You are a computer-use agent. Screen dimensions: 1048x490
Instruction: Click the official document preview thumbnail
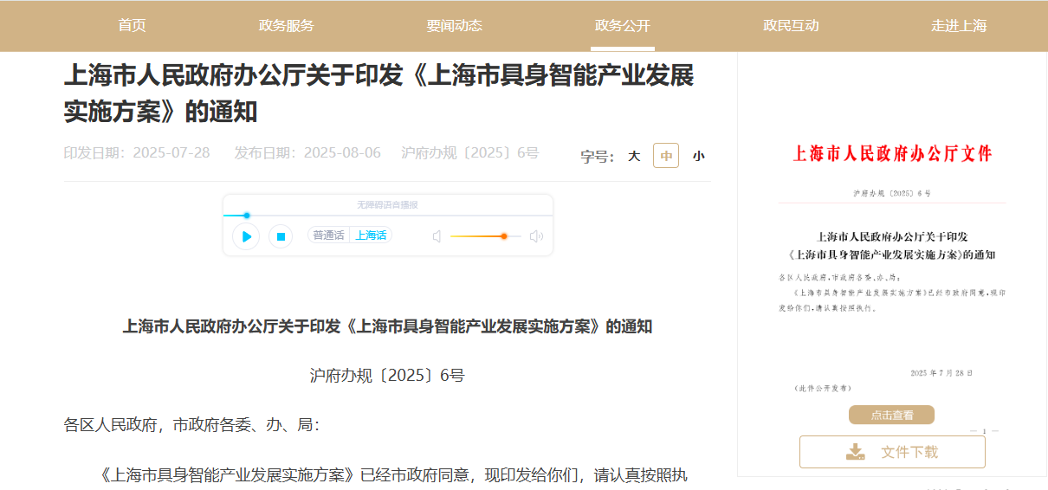(x=891, y=260)
